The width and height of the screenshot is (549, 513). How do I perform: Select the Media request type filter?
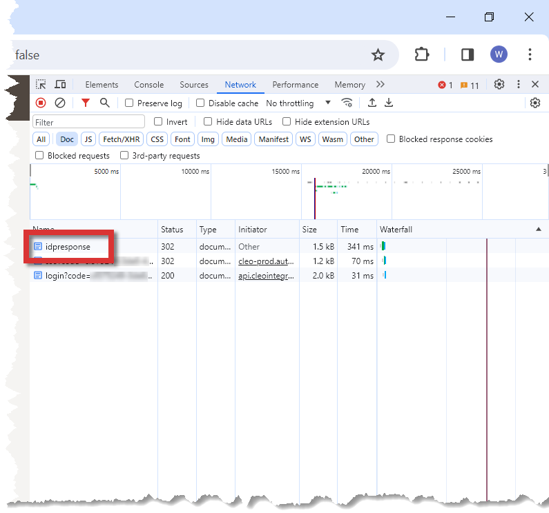[x=237, y=139]
